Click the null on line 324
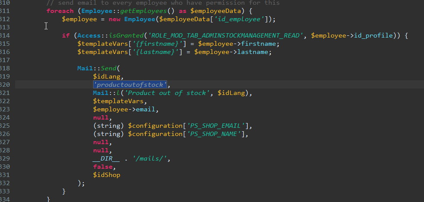 click(x=101, y=117)
